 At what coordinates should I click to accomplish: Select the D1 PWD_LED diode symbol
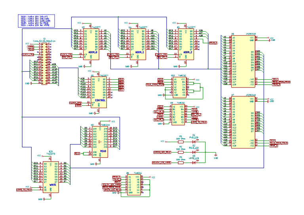coord(194,142)
